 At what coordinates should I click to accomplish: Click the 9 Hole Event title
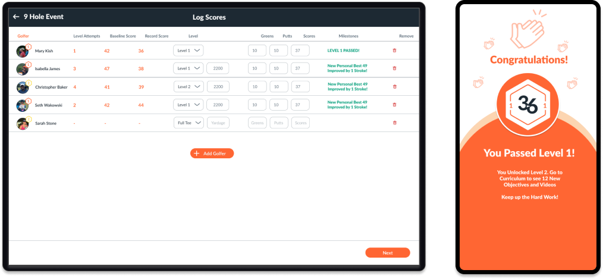[x=44, y=17]
